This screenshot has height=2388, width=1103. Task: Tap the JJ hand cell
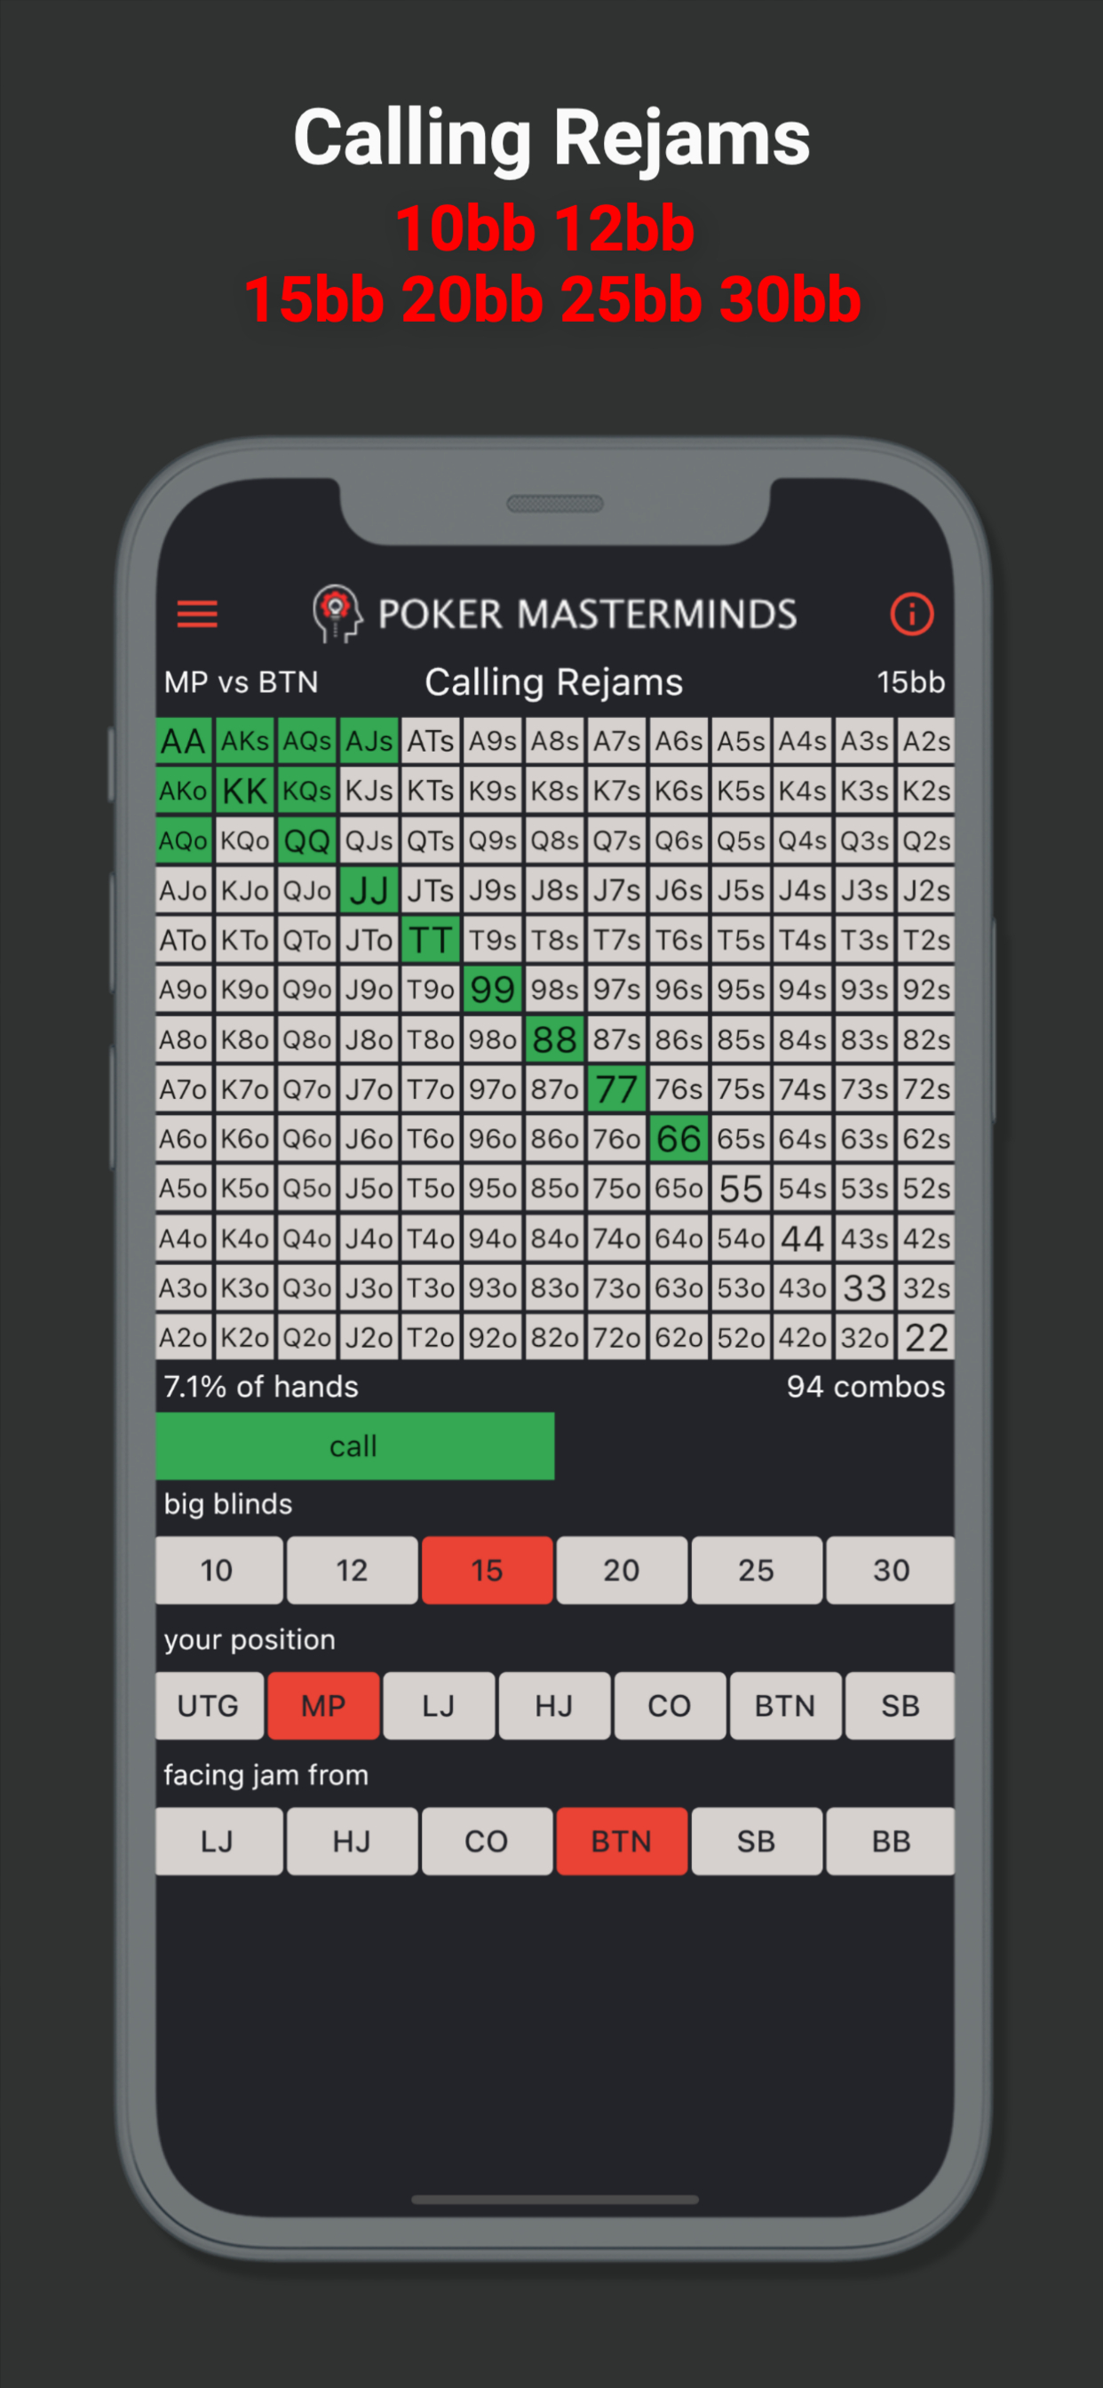[369, 890]
